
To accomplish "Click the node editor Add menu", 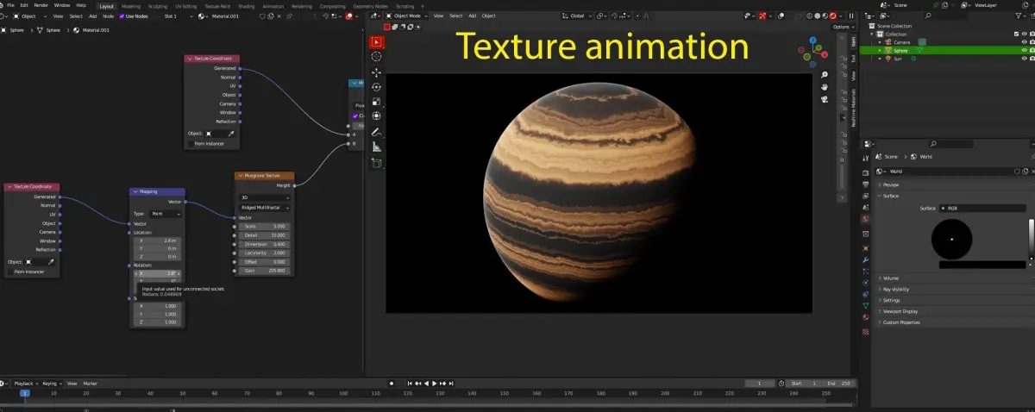I will [x=92, y=16].
